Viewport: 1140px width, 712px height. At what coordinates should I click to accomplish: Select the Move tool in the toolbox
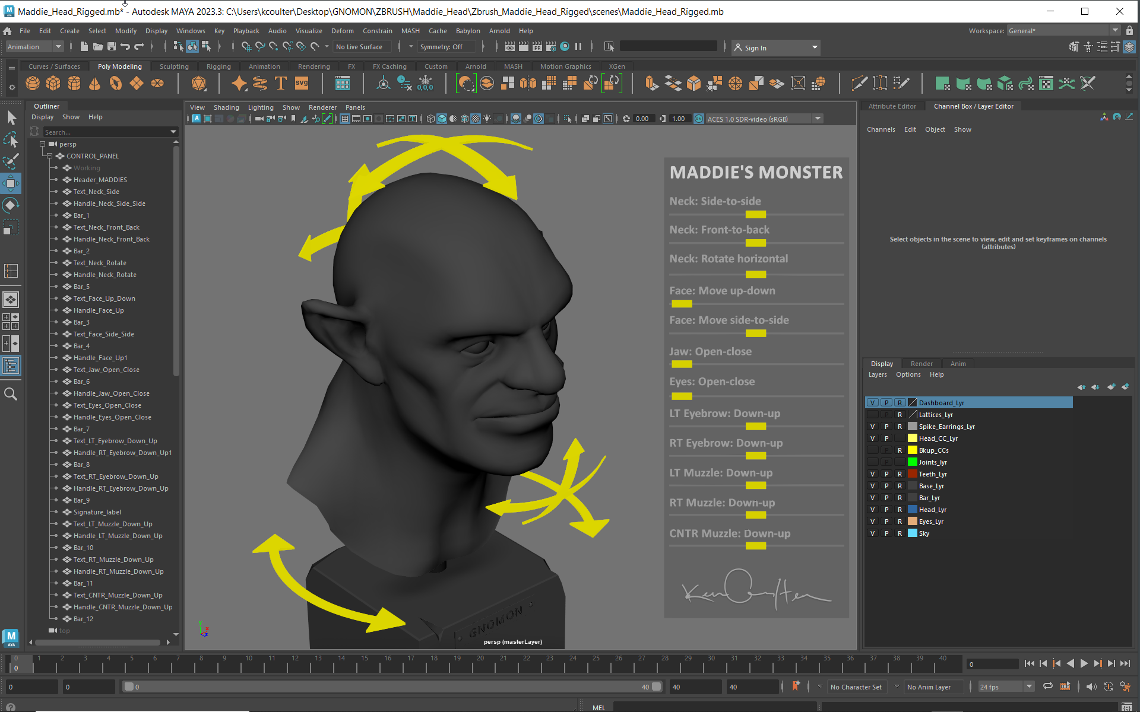[x=11, y=183]
